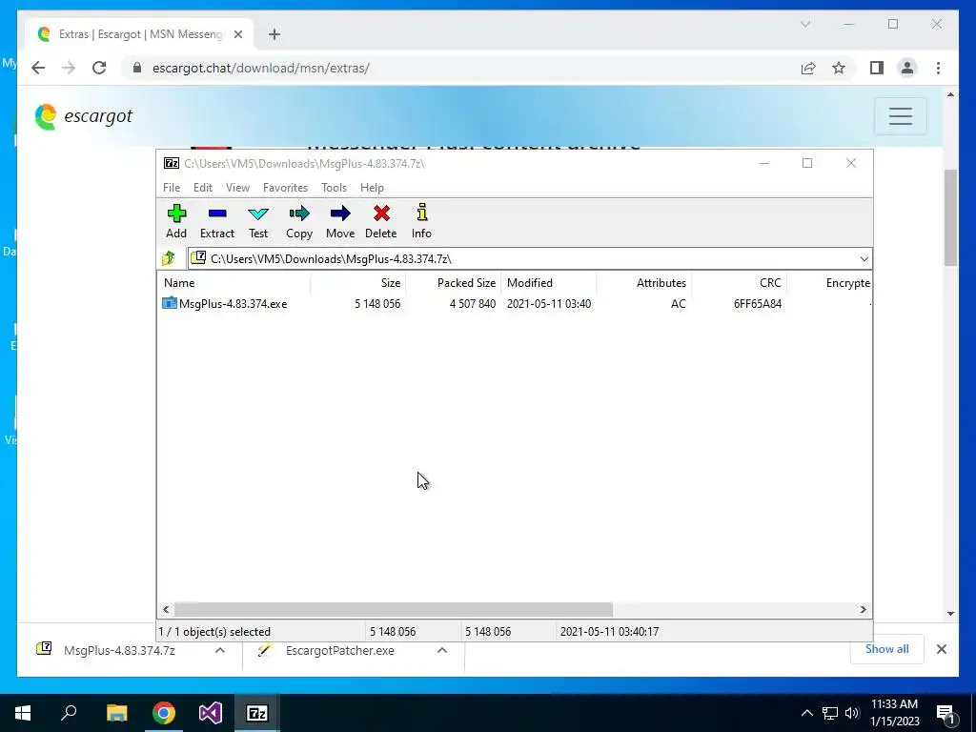The width and height of the screenshot is (976, 732).
Task: Reload the page in Chrome
Action: point(99,68)
